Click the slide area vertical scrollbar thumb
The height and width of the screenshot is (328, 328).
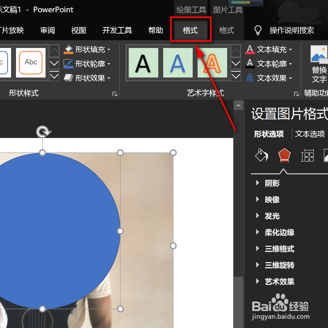[238, 302]
